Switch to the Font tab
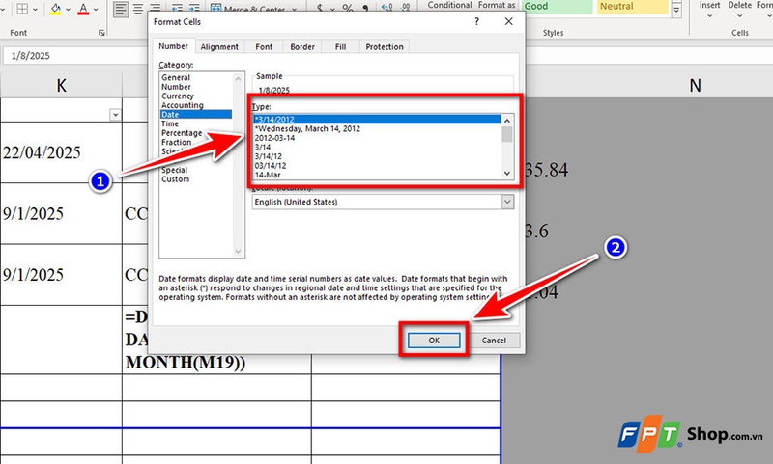The width and height of the screenshot is (773, 464). click(264, 46)
